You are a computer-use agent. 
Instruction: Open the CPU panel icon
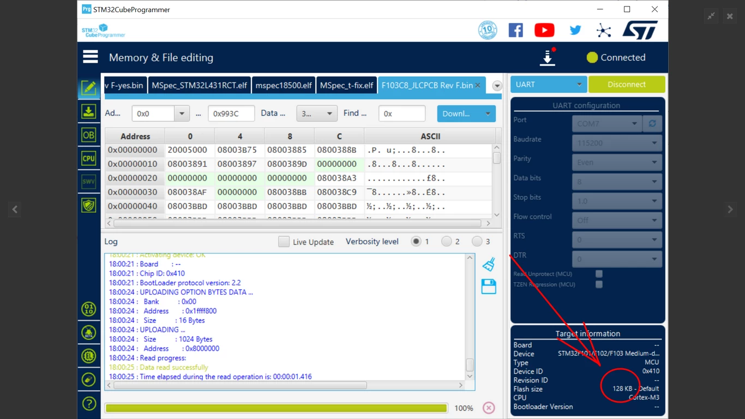tap(89, 158)
